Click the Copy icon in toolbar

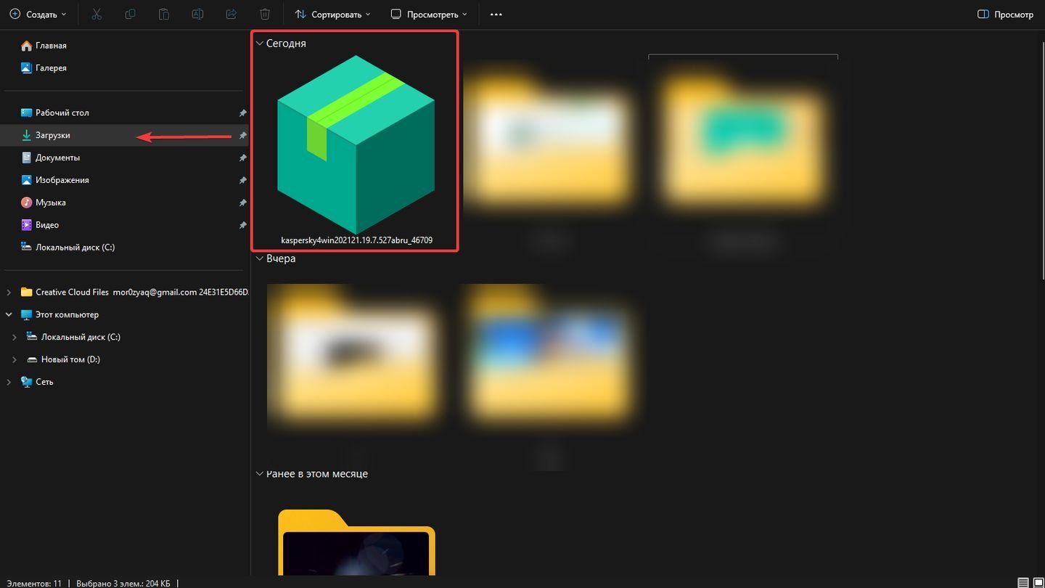pyautogui.click(x=130, y=15)
